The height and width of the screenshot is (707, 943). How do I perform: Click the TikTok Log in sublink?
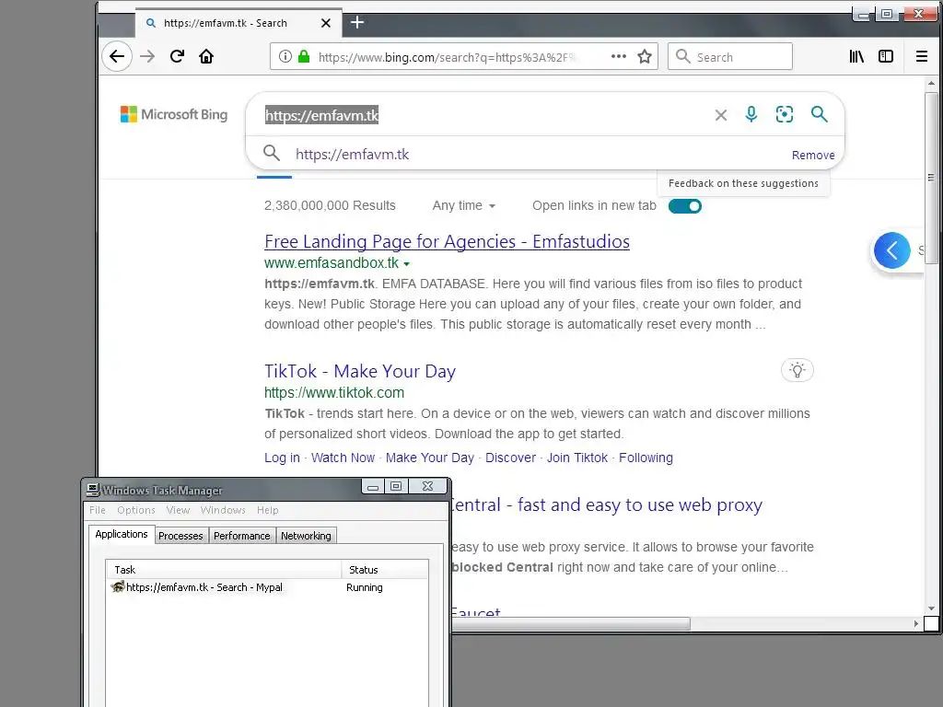pyautogui.click(x=282, y=458)
